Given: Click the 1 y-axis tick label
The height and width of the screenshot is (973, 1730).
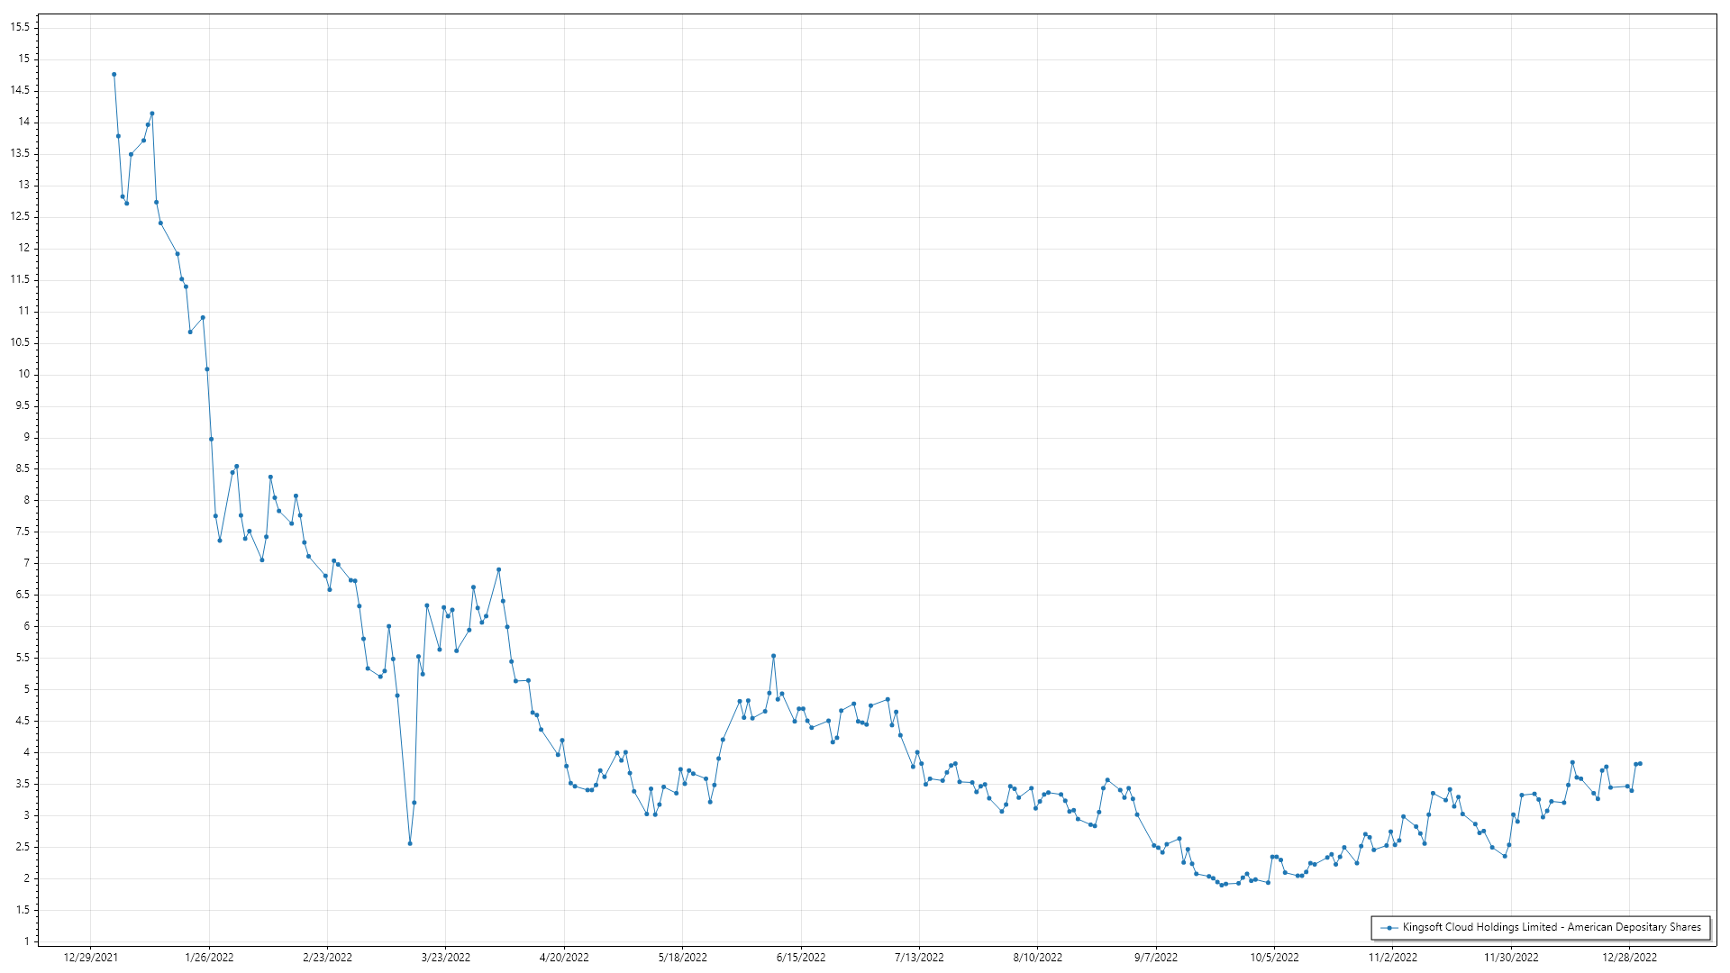Looking at the screenshot, I should click(x=26, y=941).
